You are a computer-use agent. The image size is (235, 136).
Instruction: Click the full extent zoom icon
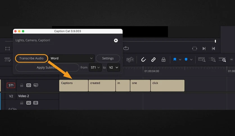click(x=202, y=60)
